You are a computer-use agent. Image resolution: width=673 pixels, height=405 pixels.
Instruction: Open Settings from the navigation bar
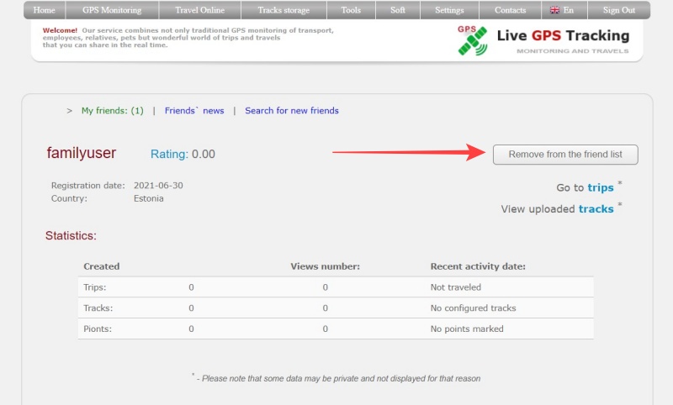click(449, 10)
